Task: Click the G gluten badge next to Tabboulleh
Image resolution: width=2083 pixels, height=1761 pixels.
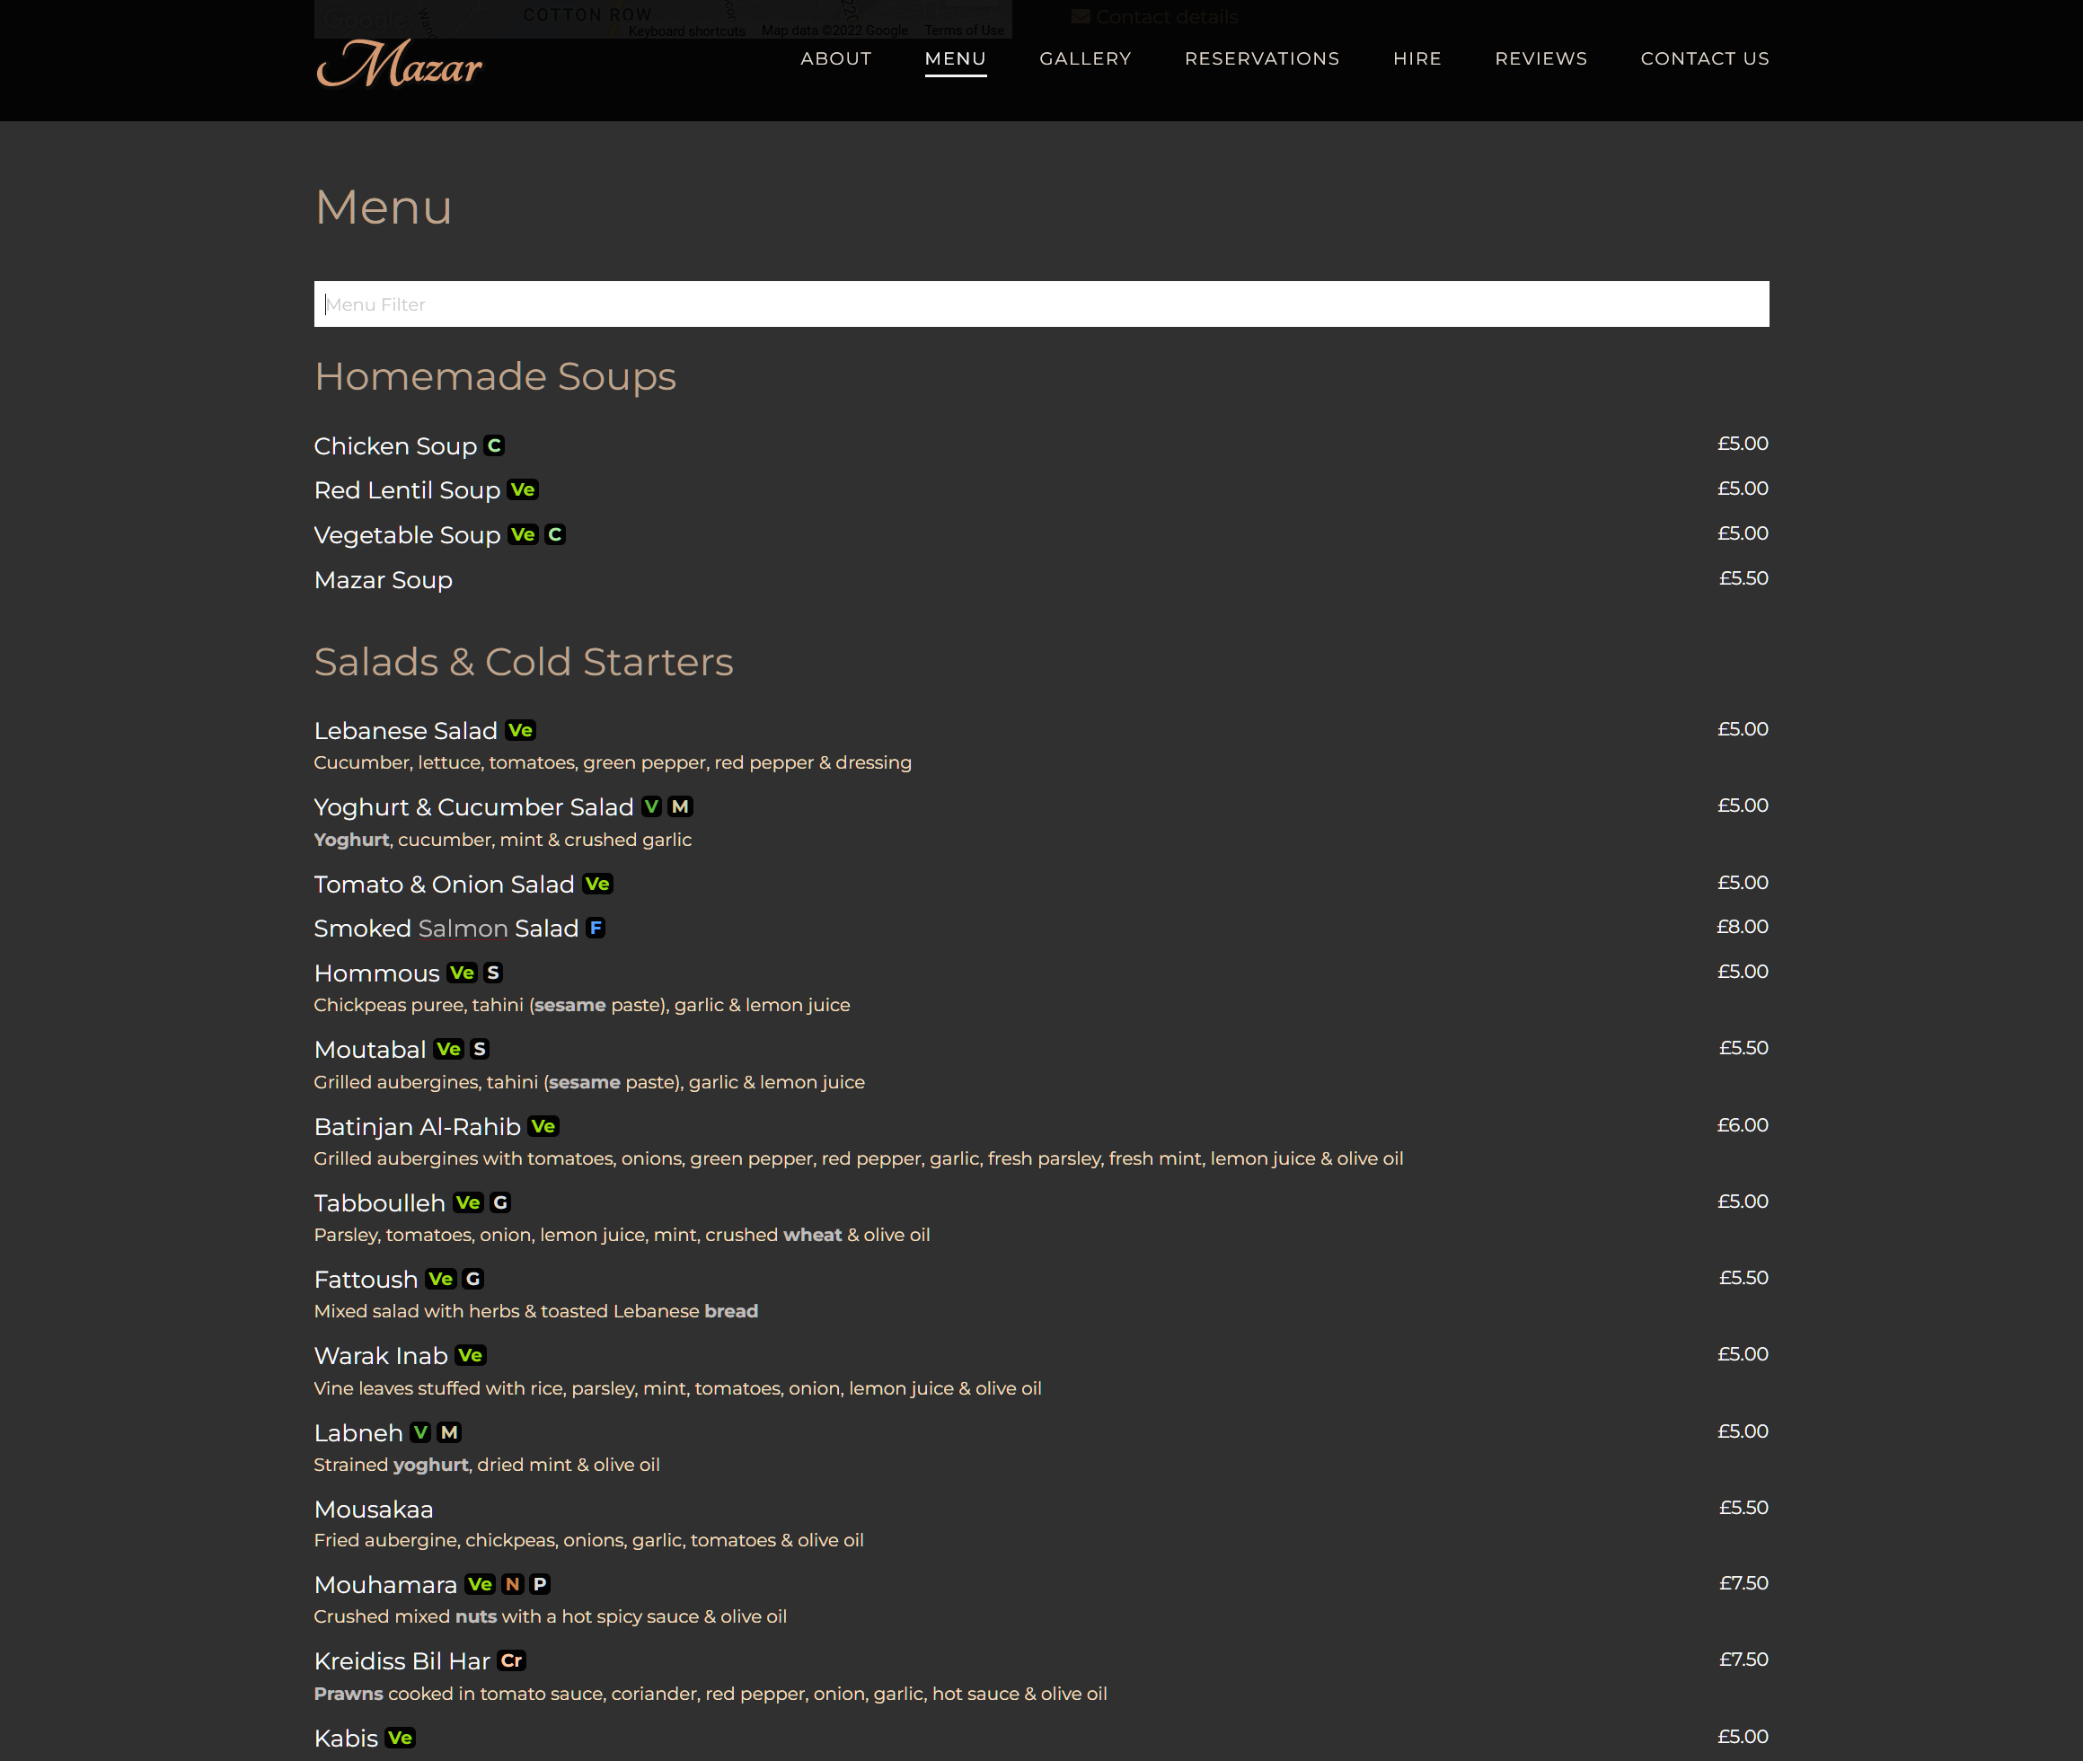Action: (x=500, y=1202)
